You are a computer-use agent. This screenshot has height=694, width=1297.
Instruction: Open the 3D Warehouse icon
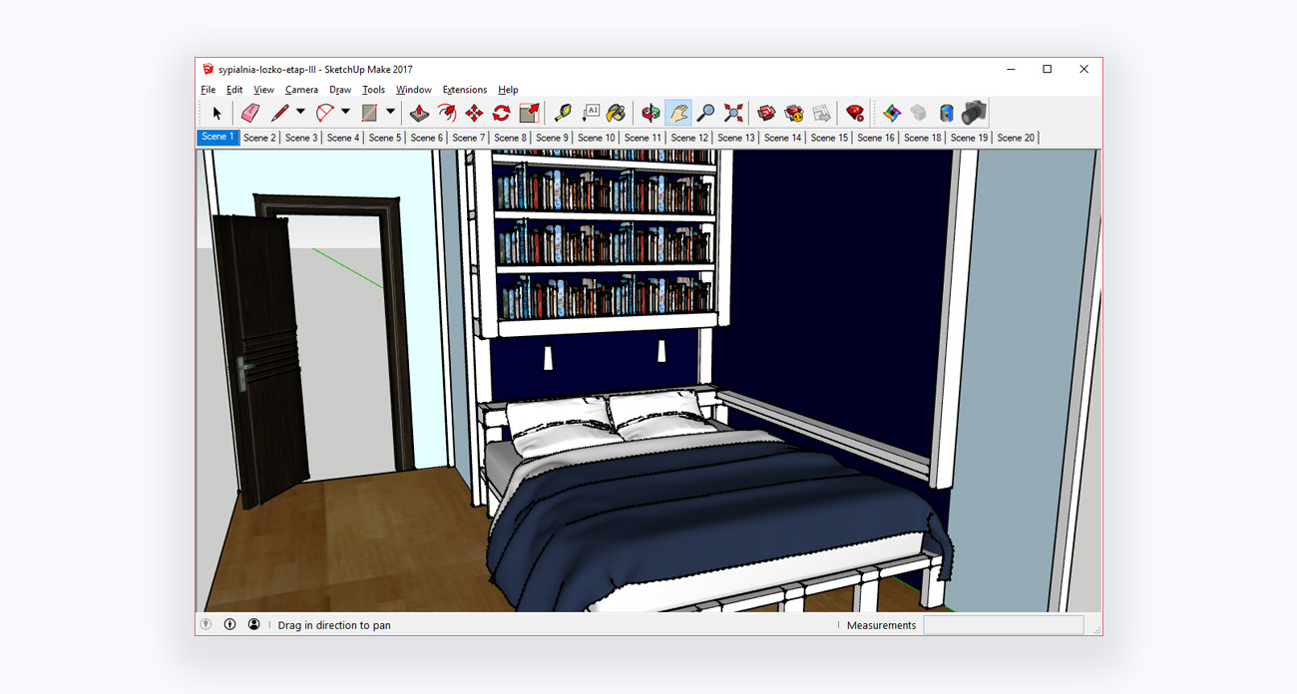[766, 113]
